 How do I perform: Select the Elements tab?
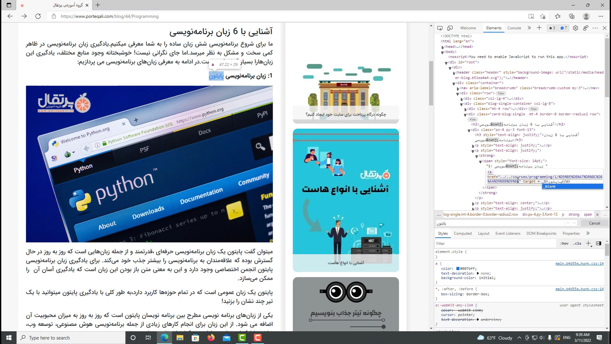click(494, 28)
